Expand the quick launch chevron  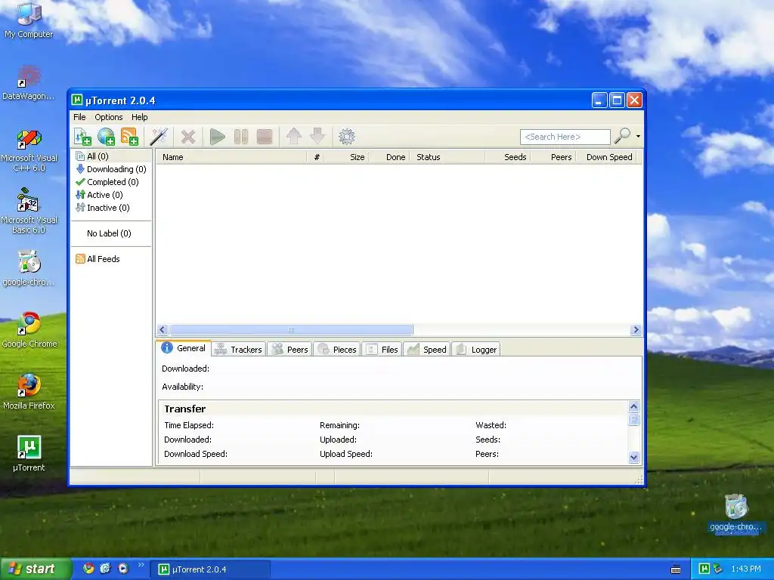click(141, 565)
